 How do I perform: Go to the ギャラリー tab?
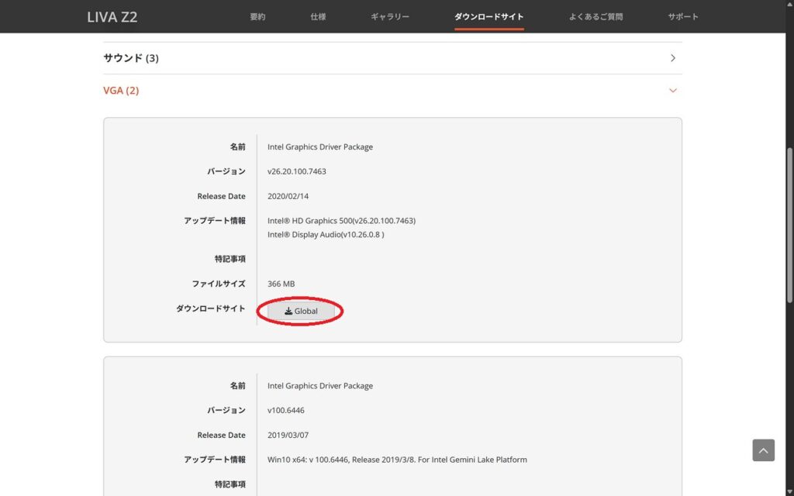click(x=390, y=16)
